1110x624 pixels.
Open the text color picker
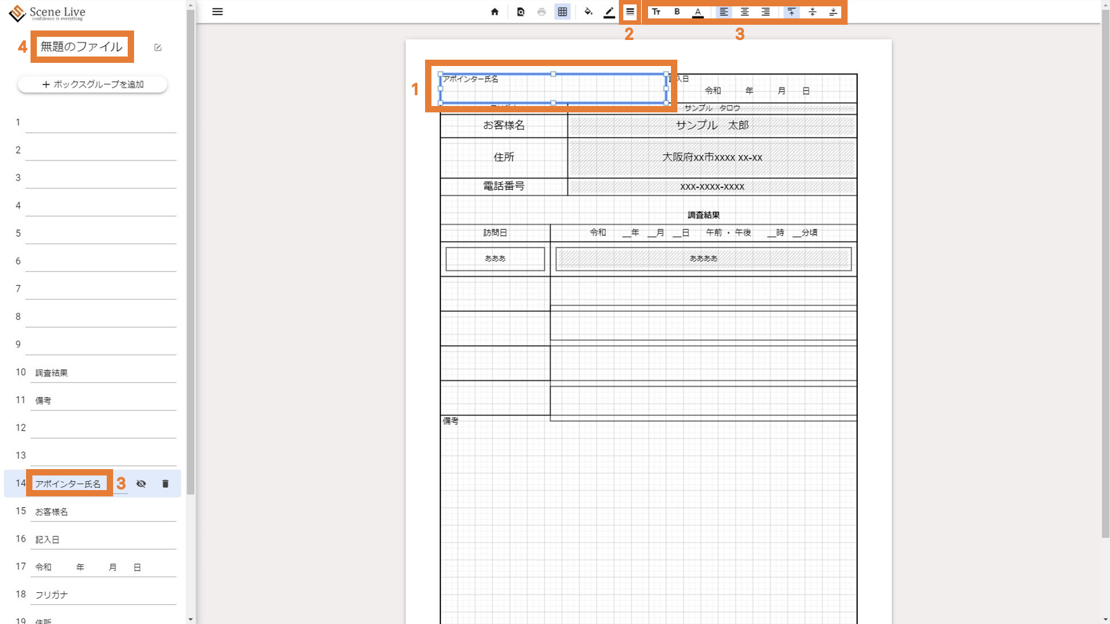(x=698, y=12)
